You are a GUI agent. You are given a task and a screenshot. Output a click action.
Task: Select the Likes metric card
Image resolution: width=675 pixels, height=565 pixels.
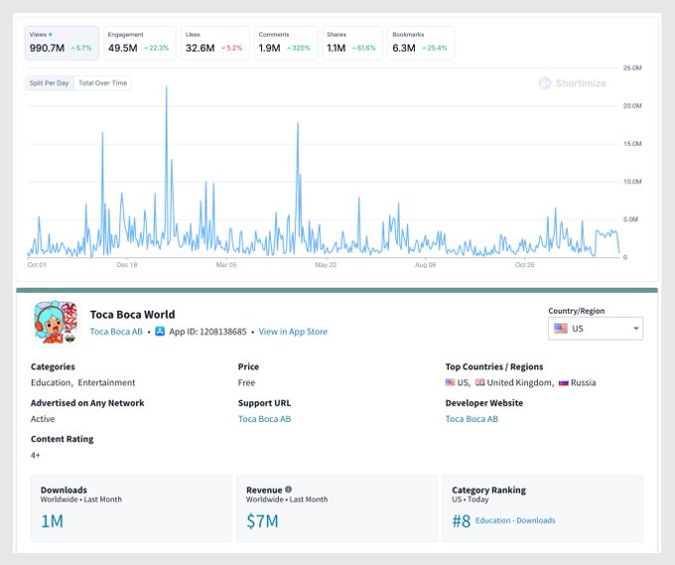tap(215, 43)
